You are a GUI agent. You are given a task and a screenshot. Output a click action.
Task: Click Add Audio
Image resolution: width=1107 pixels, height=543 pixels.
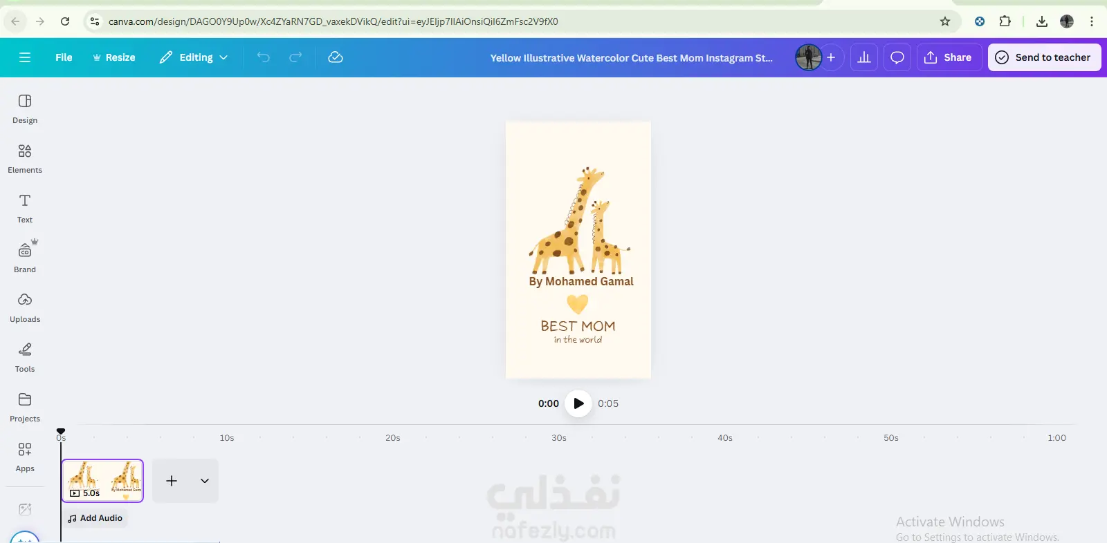coord(95,518)
